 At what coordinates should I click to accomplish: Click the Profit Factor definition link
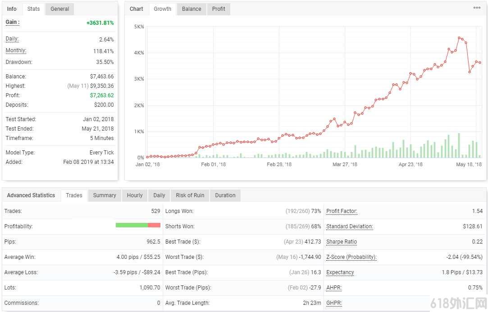[x=342, y=211]
